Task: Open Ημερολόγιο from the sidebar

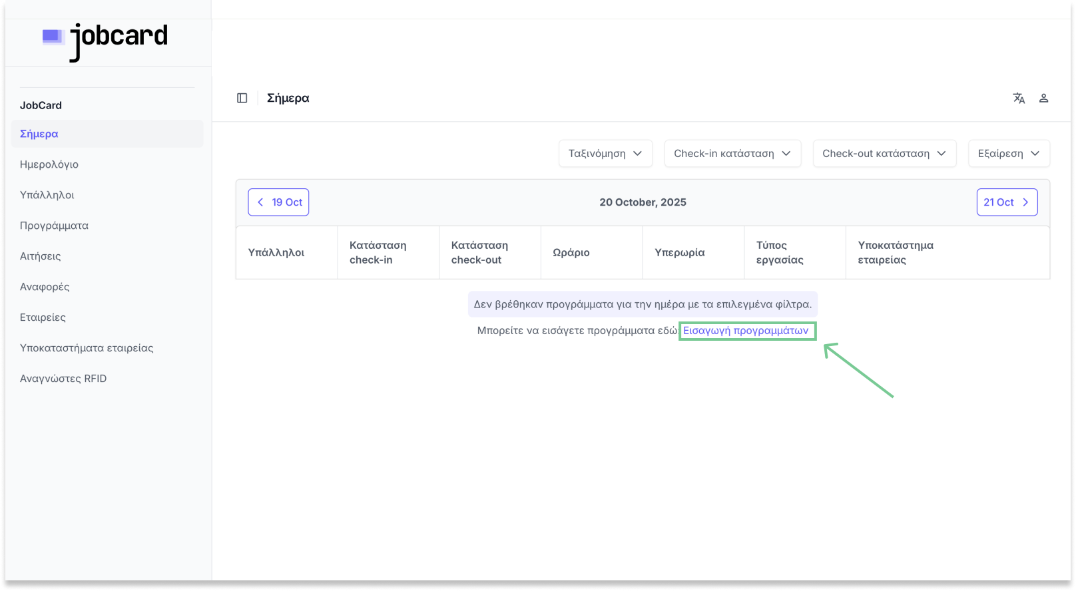Action: [49, 164]
